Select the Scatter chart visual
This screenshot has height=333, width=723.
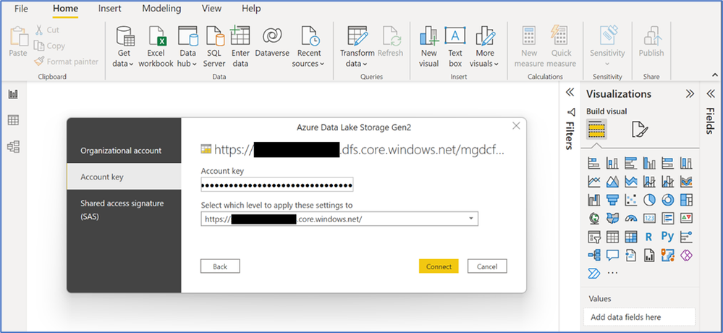[x=631, y=200]
